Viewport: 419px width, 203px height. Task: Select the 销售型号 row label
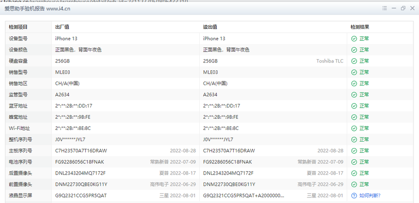tap(18, 72)
